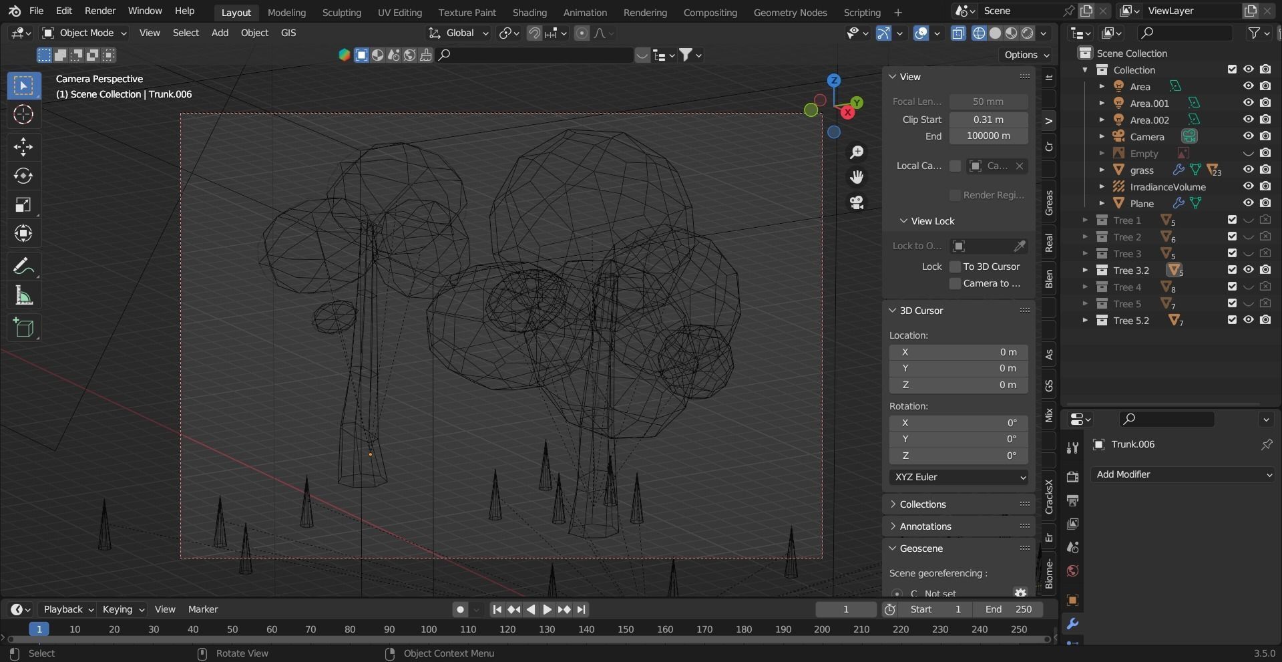Activate the 3D Cursor tool
This screenshot has height=662, width=1282.
click(23, 114)
